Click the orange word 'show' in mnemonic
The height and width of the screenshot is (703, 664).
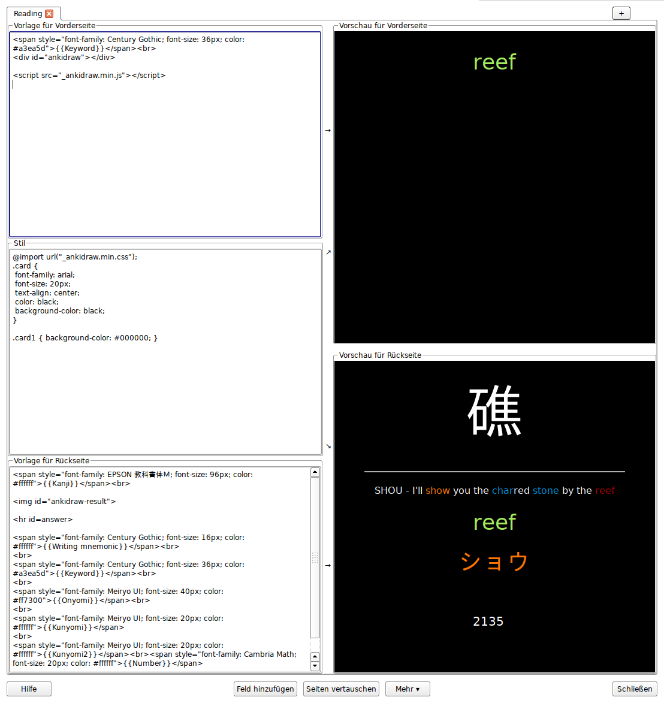[437, 490]
